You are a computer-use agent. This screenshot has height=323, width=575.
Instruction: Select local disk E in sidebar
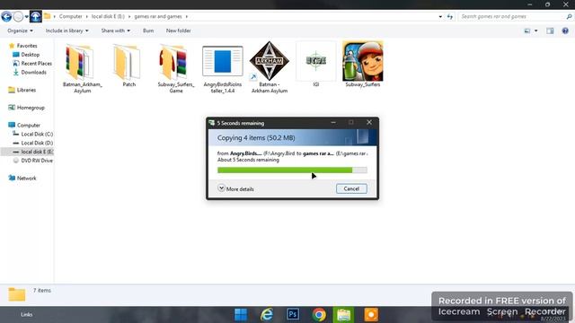click(28, 152)
